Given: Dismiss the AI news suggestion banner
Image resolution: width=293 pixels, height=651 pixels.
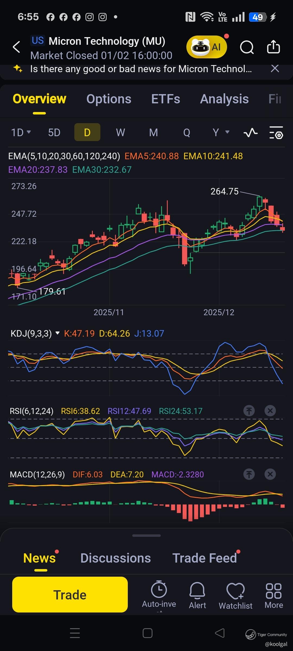Looking at the screenshot, I should coord(275,69).
